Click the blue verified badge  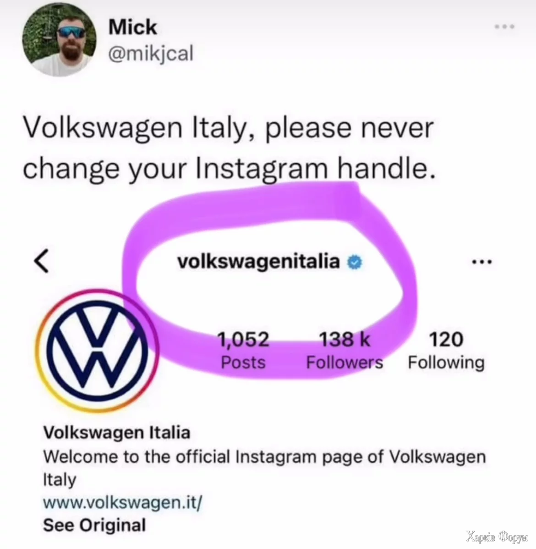[x=354, y=262]
